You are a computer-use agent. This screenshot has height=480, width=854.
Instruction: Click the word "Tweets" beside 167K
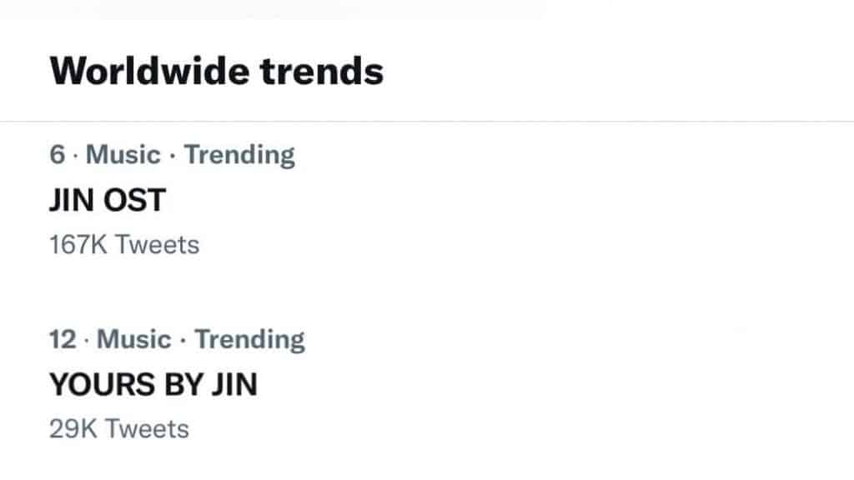click(x=157, y=245)
